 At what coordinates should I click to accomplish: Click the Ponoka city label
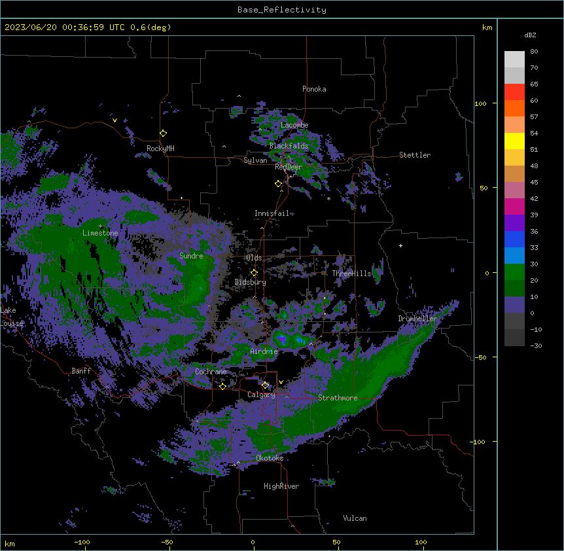[314, 89]
